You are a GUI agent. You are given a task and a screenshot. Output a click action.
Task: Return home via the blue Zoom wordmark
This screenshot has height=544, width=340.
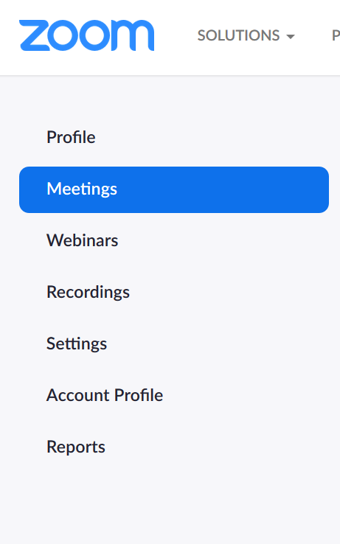[x=86, y=35]
